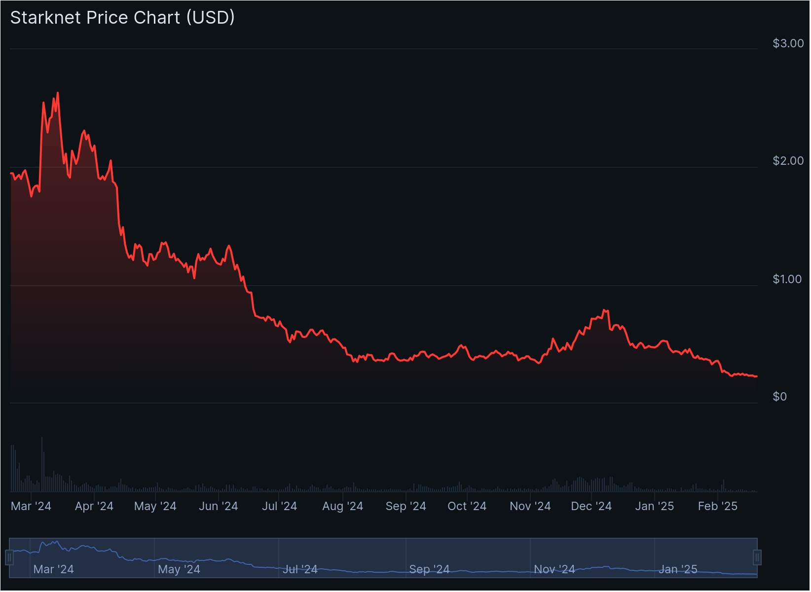Select Dec '24 on the main time axis
The height and width of the screenshot is (592, 811).
(591, 506)
